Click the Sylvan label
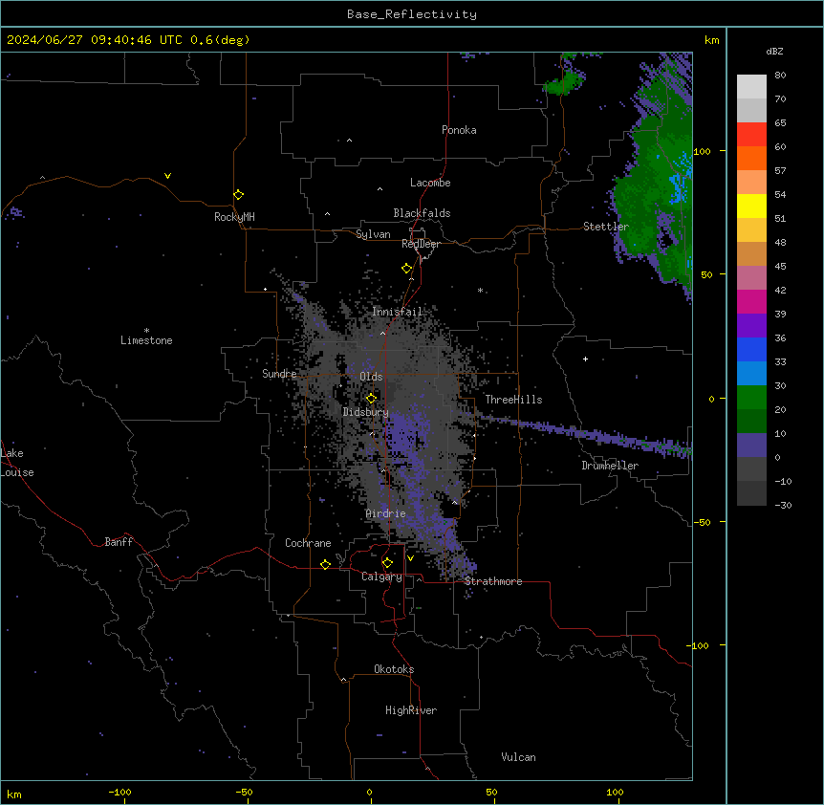 [x=373, y=234]
